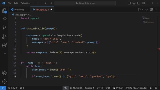Change end of line sequence CRLF
The width and height of the screenshot is (160, 90).
coord(108,88)
